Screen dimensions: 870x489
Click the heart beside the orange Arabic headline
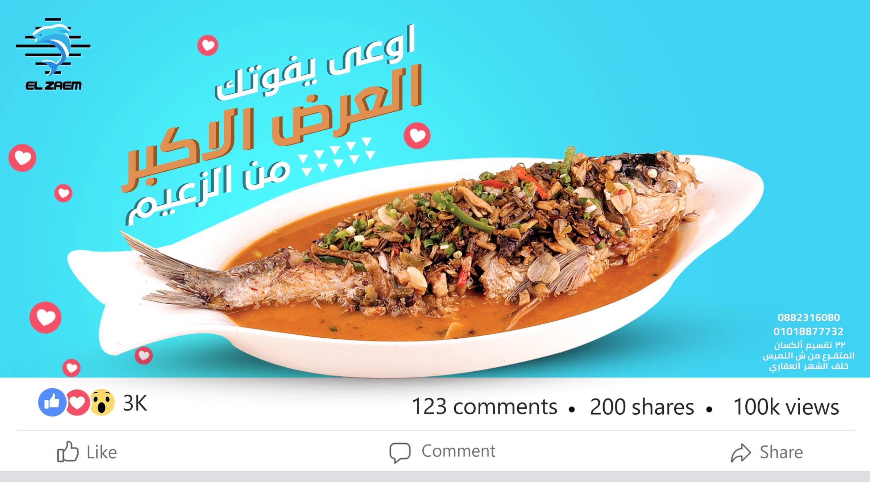click(x=417, y=136)
